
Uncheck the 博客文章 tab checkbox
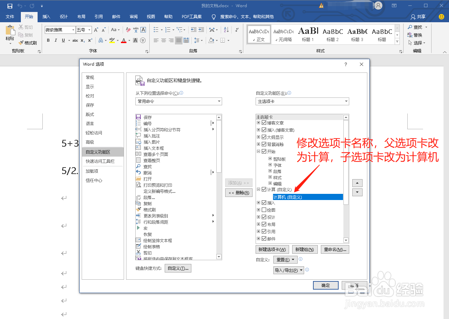click(264, 123)
